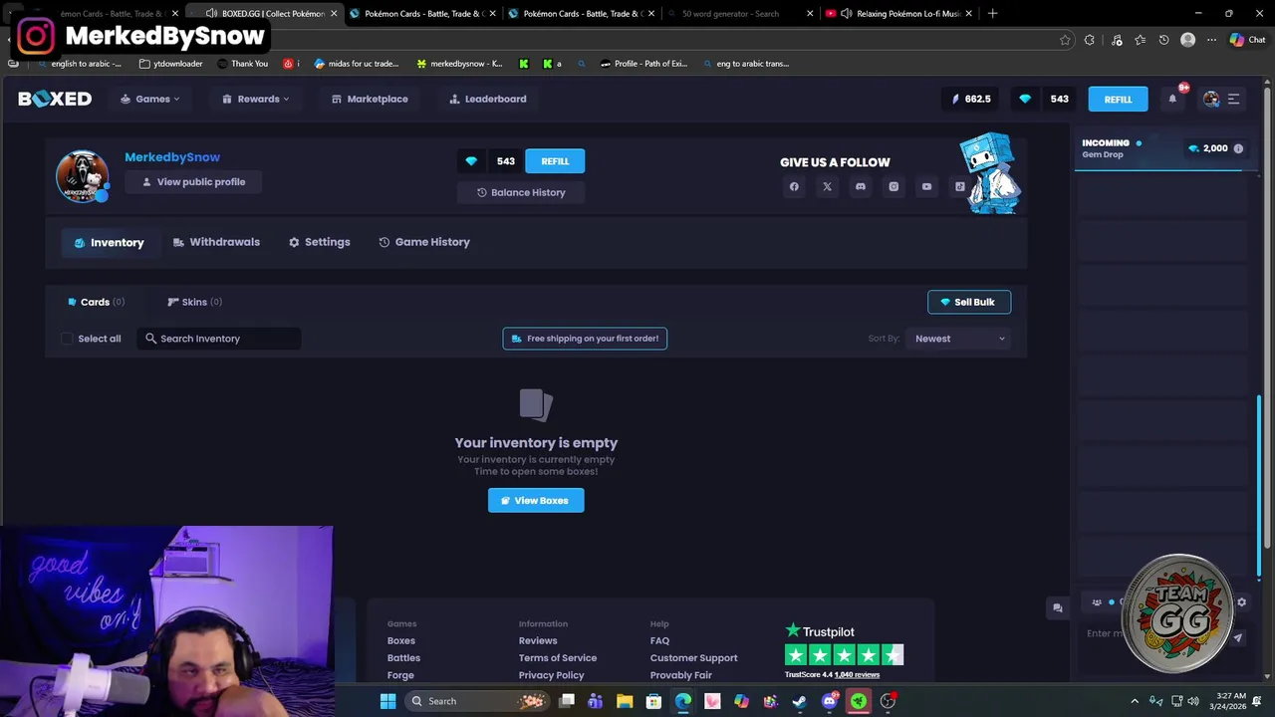
Task: Click the Search Inventory field
Action: [x=219, y=339]
